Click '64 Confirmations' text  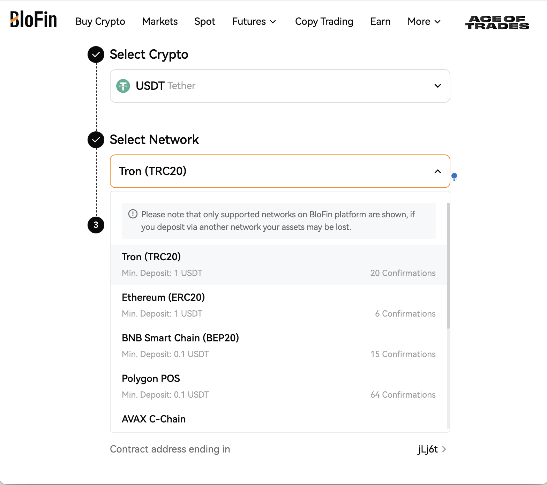click(403, 395)
